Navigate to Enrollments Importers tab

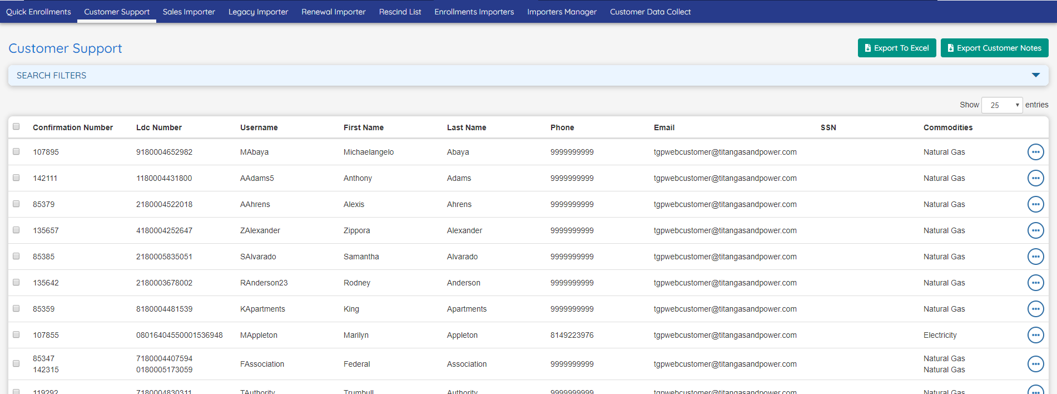click(x=474, y=12)
